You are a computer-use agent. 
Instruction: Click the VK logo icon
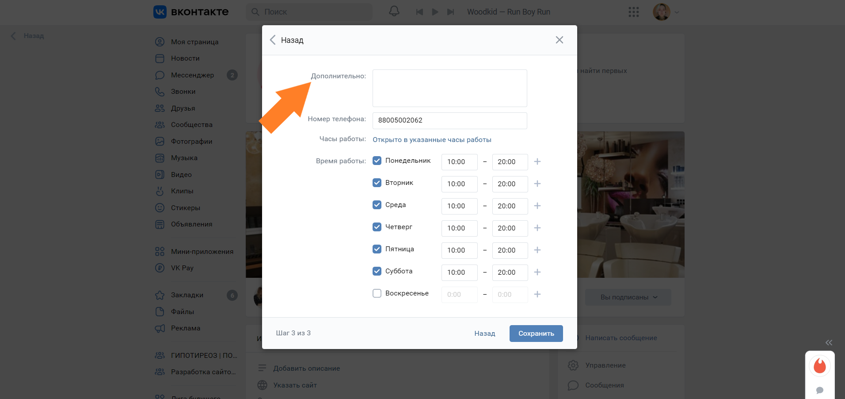160,12
